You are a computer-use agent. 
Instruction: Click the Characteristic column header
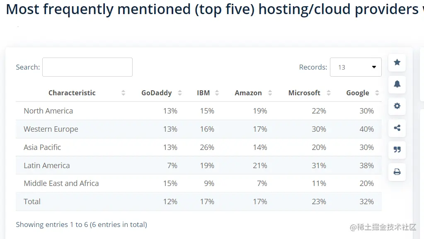pos(72,93)
